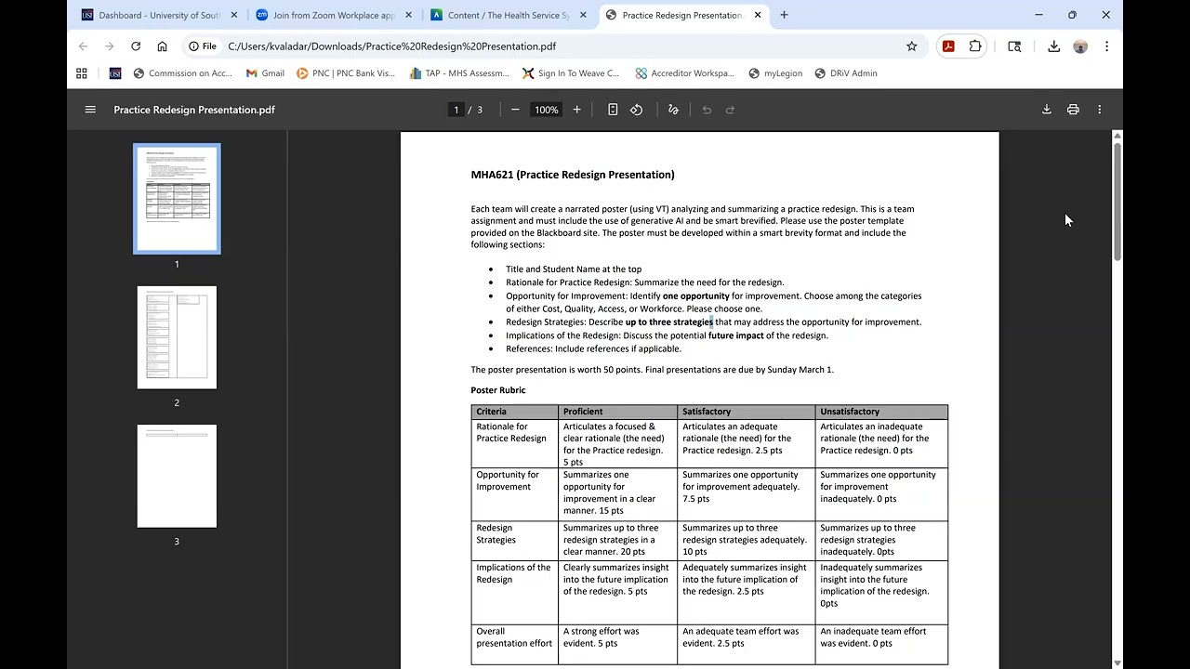Select the Practice Redesign Presentation tab
Screen dimensions: 1190x669
click(682, 15)
